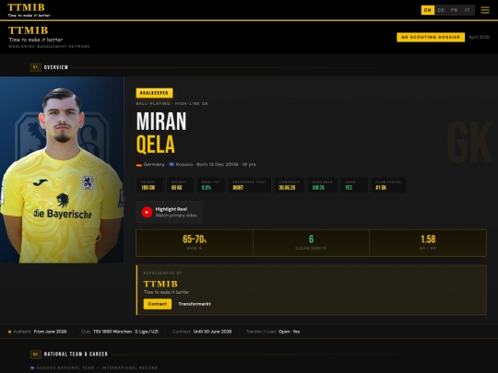Viewport: 498px width, 373px height.
Task: Click the April 2026 date label
Action: coord(479,37)
